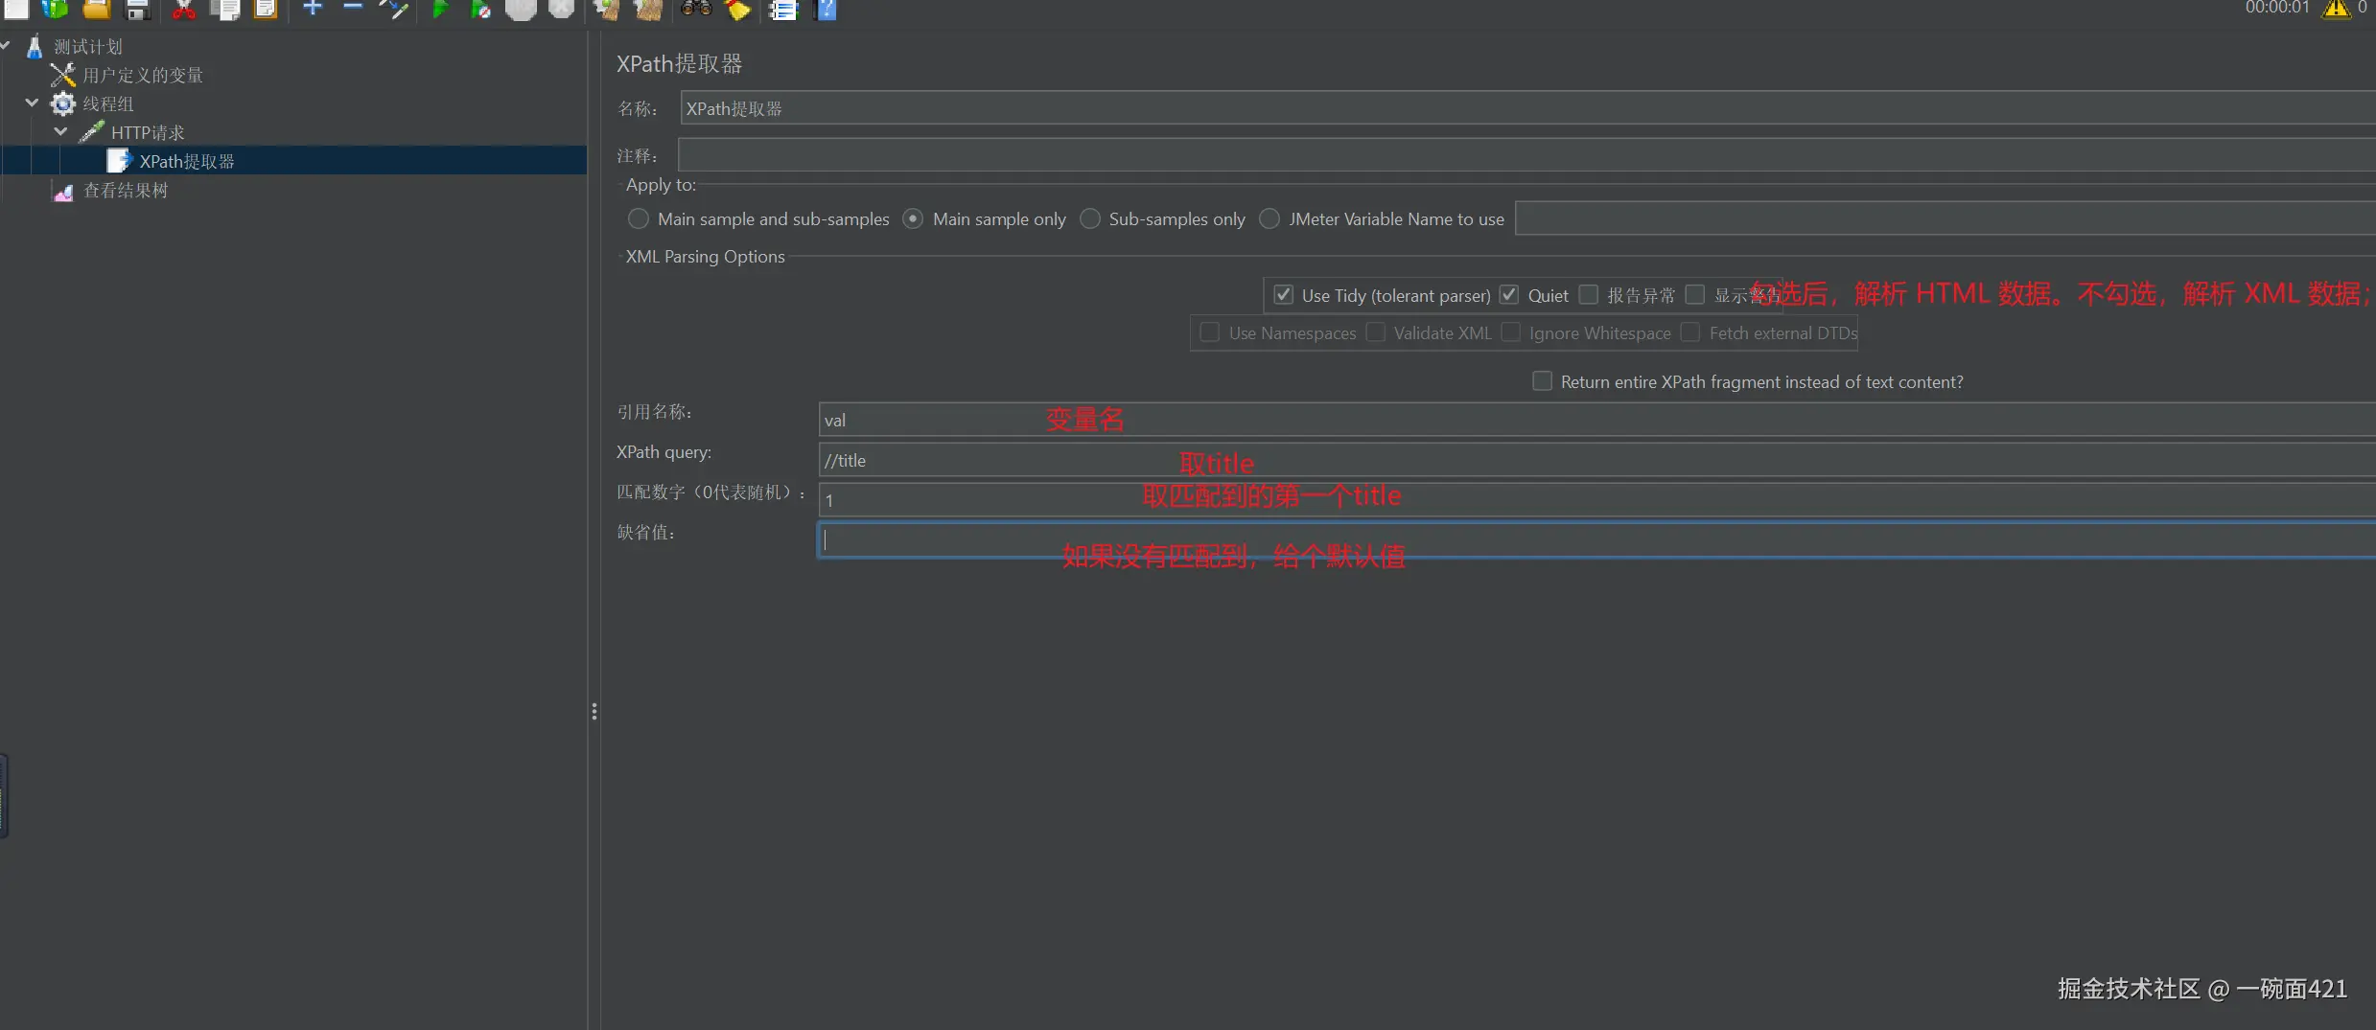The image size is (2376, 1030).
Task: Open Help with the question mark icon
Action: click(826, 9)
